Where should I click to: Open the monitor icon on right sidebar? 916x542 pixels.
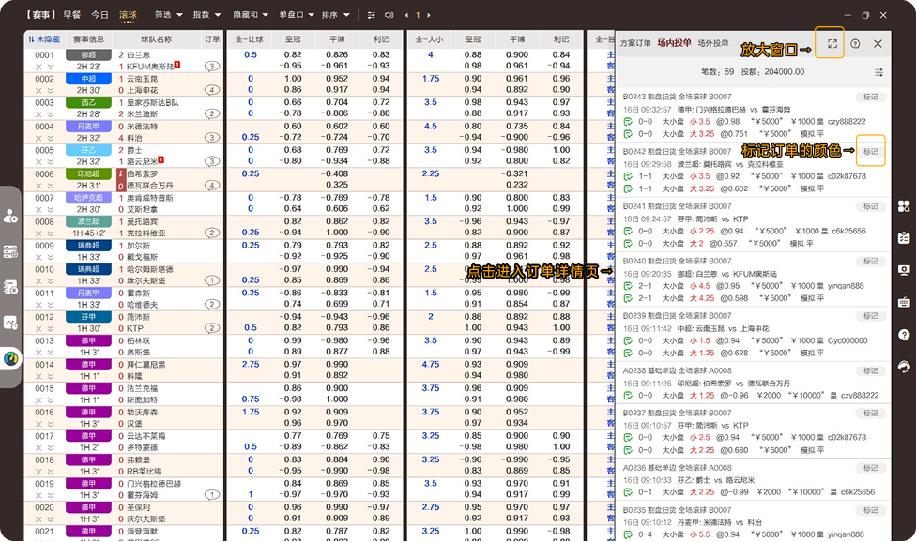[904, 270]
